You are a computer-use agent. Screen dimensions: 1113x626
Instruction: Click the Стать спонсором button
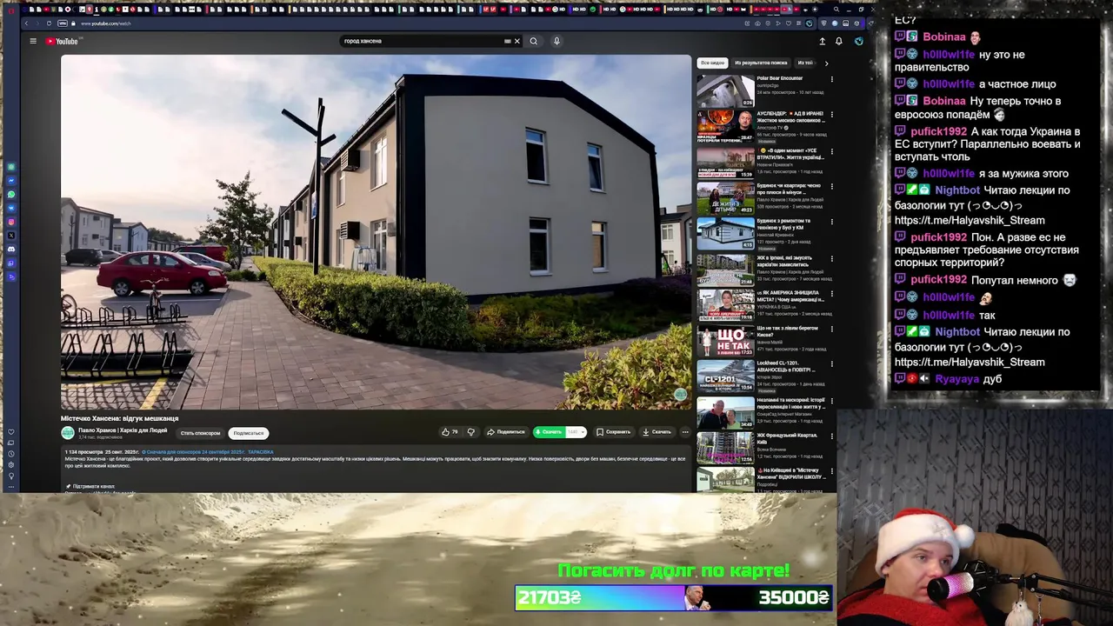pos(200,433)
